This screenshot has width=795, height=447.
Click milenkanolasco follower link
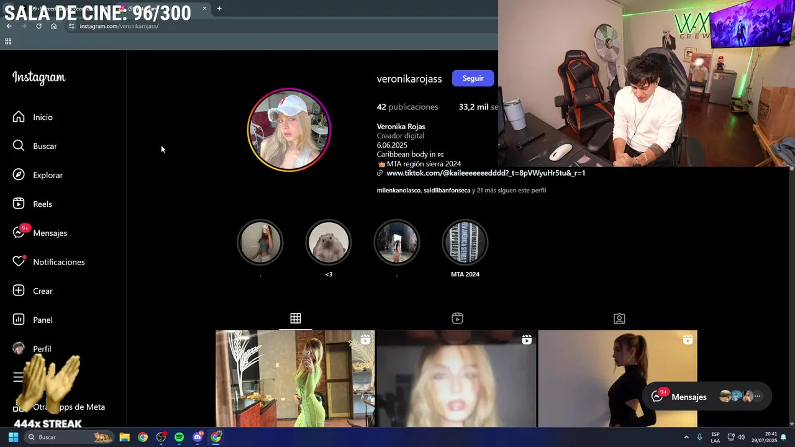tap(399, 191)
